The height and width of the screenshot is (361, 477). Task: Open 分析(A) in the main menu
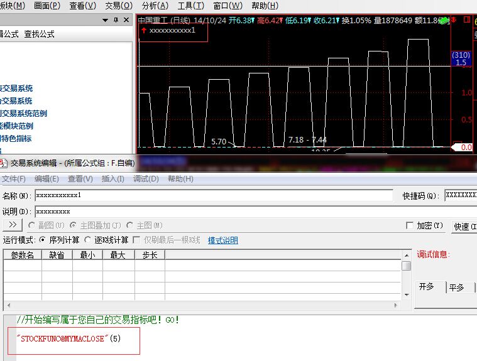point(155,6)
